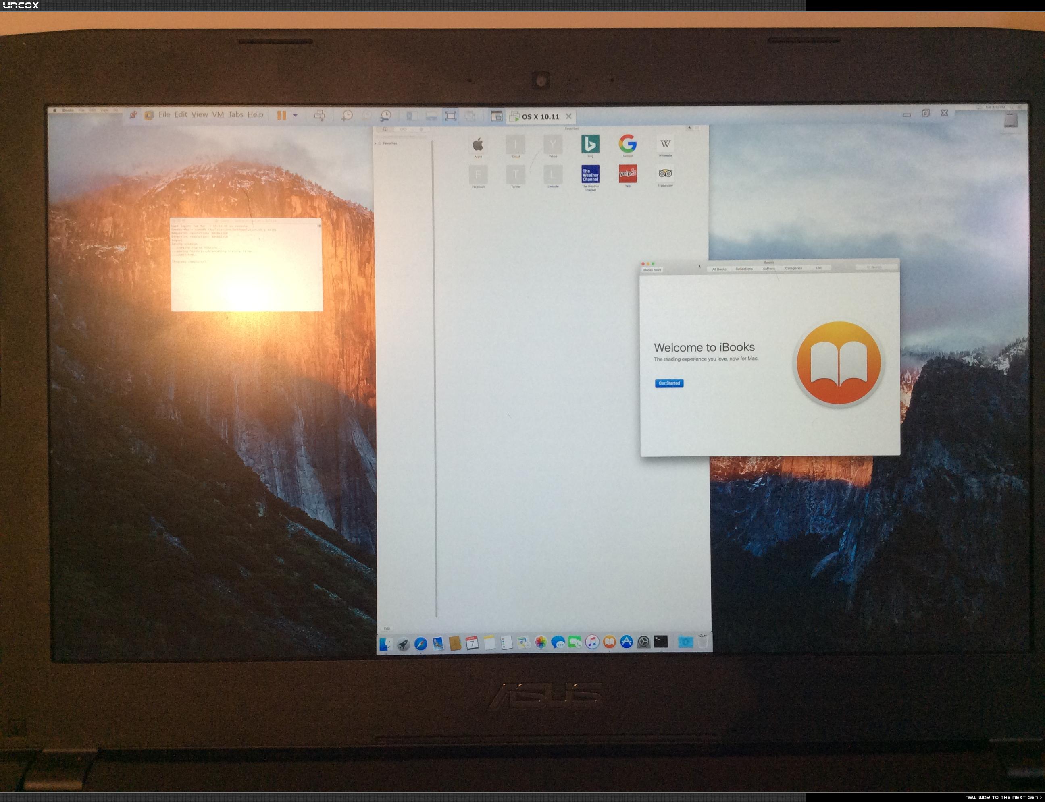Open Reminders list icon in dock
1045x802 pixels.
click(x=506, y=643)
